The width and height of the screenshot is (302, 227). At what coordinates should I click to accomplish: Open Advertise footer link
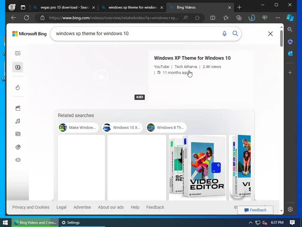coord(82,207)
